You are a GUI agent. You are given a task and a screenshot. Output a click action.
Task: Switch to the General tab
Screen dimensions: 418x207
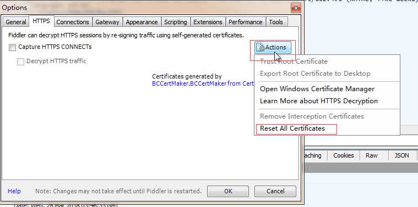click(x=16, y=22)
